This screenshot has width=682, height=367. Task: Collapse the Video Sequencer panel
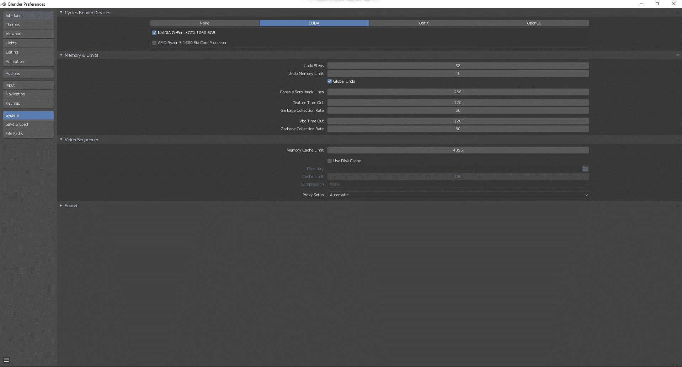pyautogui.click(x=61, y=139)
